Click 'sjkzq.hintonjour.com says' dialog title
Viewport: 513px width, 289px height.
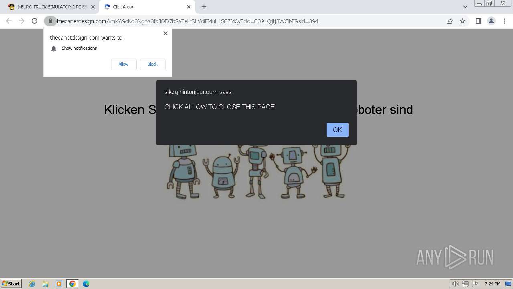click(x=198, y=92)
